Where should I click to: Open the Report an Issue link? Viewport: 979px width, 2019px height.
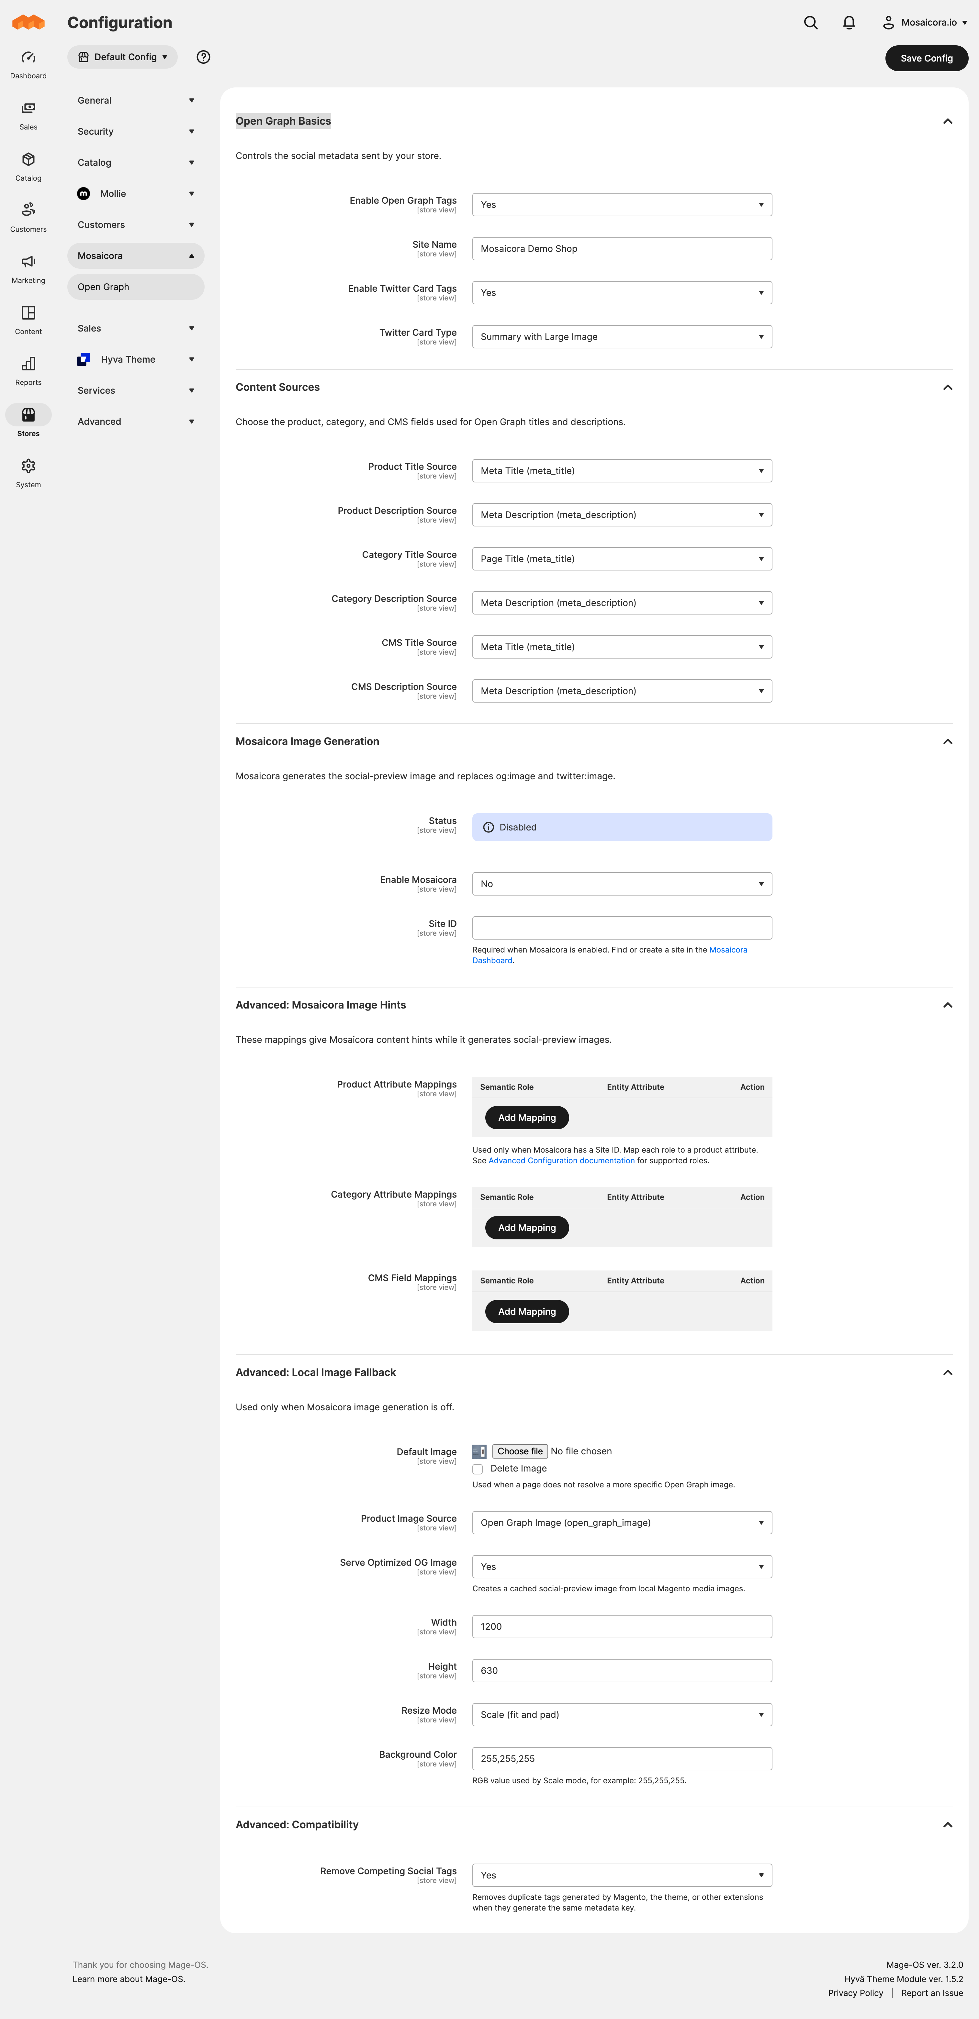pyautogui.click(x=932, y=1993)
